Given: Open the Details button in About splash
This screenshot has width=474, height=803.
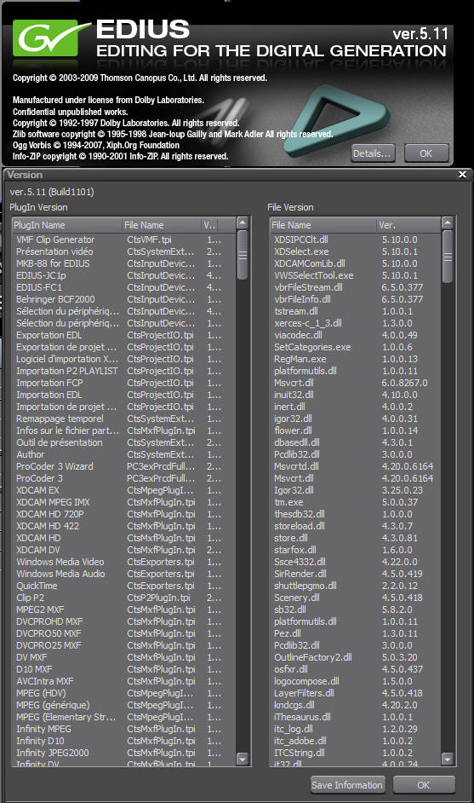Looking at the screenshot, I should (373, 153).
